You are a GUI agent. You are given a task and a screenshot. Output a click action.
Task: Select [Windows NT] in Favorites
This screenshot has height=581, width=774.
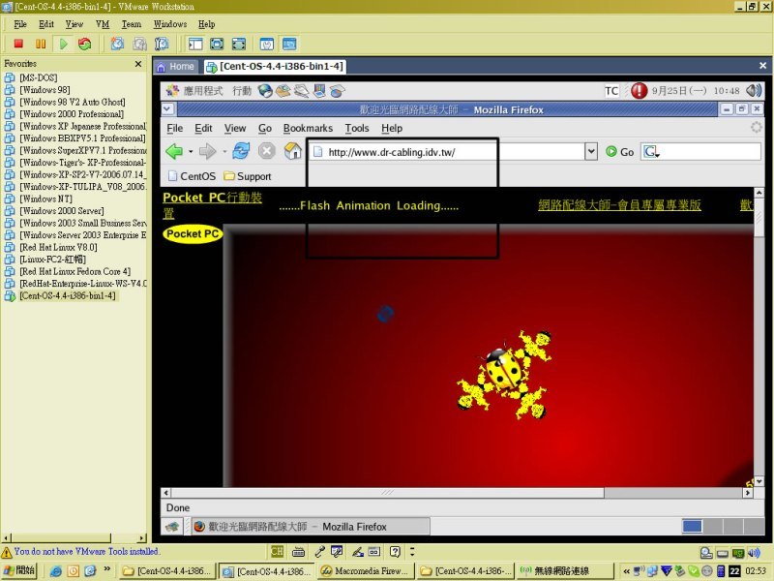45,199
